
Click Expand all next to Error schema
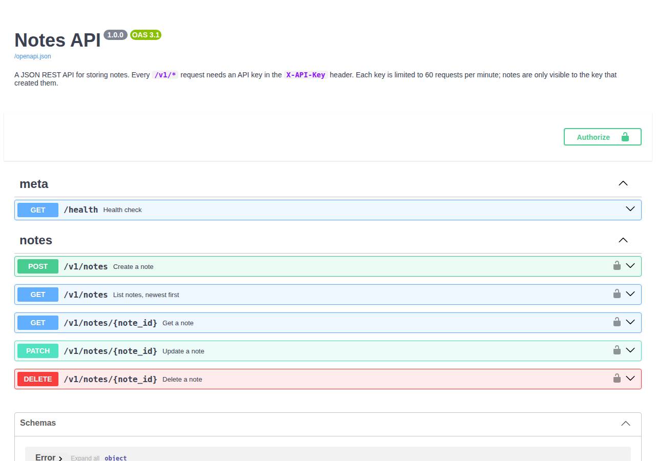point(85,458)
